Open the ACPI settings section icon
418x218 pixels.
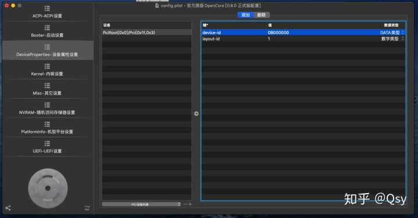tap(47, 8)
